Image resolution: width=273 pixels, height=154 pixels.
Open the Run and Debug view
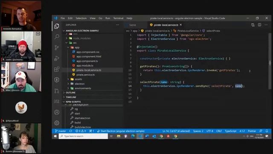point(57,58)
